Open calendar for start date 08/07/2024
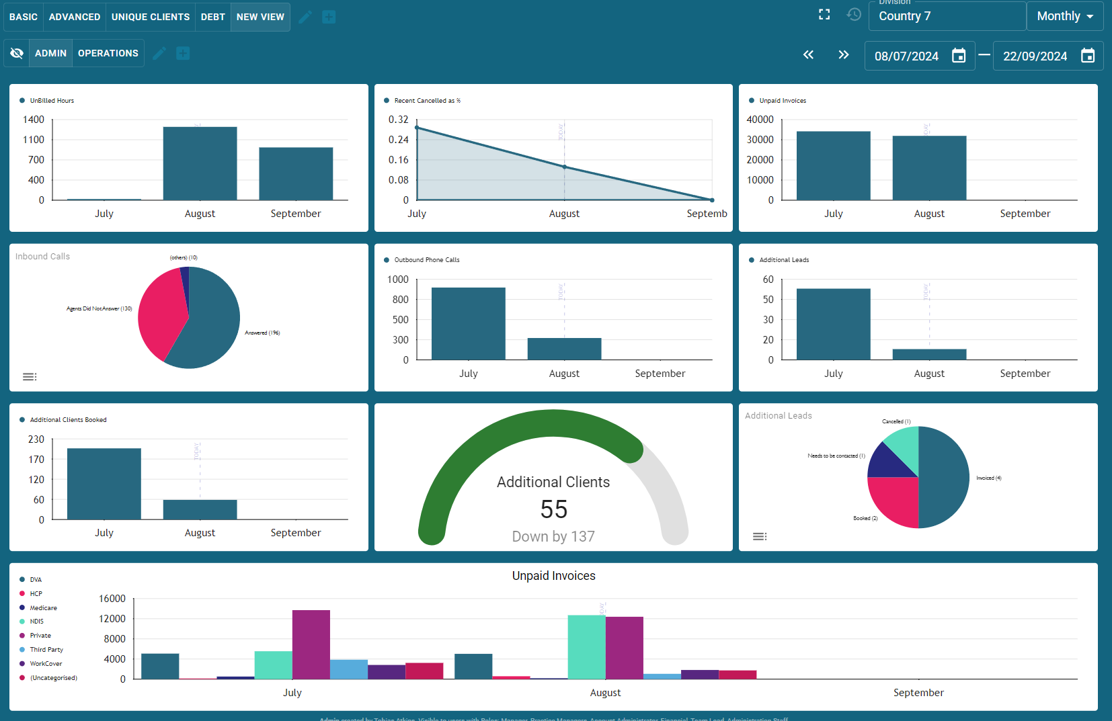This screenshot has height=721, width=1112. click(959, 56)
